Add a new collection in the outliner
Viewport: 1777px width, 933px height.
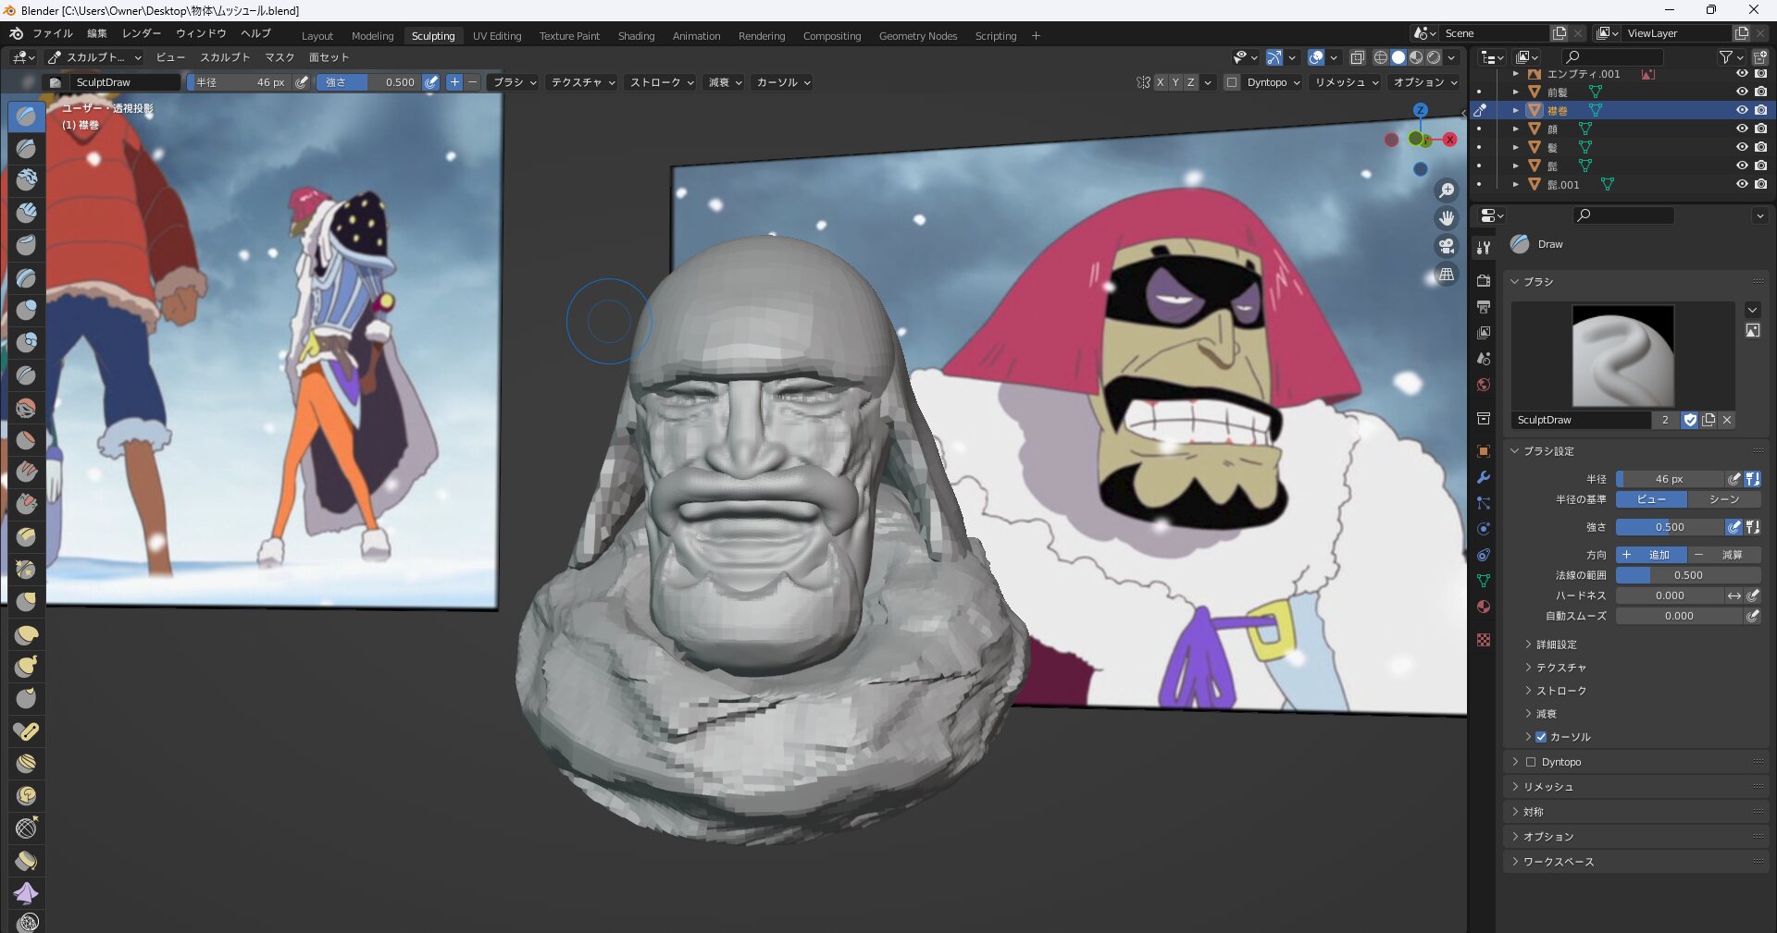[1759, 57]
